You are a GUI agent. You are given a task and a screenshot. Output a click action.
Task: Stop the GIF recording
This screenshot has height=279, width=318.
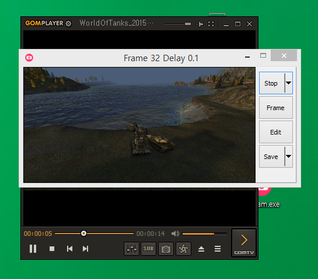[x=271, y=83]
